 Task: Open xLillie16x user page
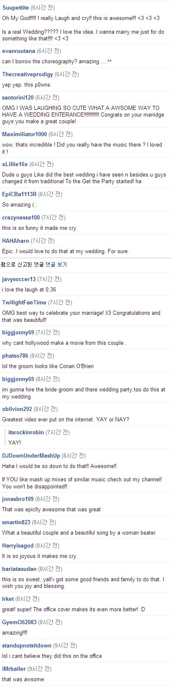coord(15,164)
